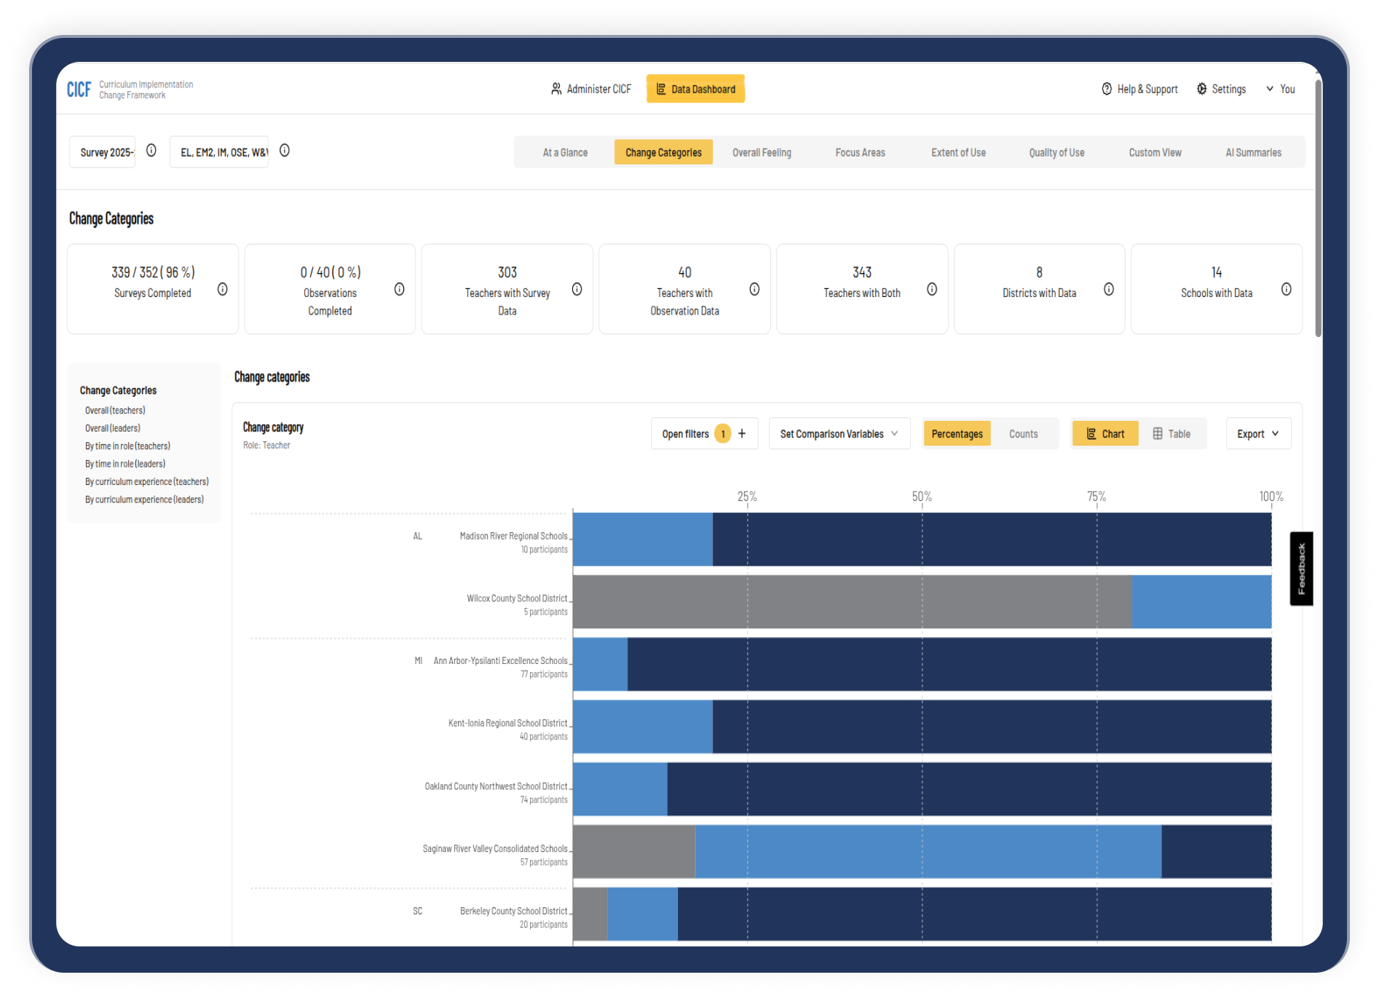
Task: Expand Set Comparison Variables dropdown
Action: click(x=839, y=434)
